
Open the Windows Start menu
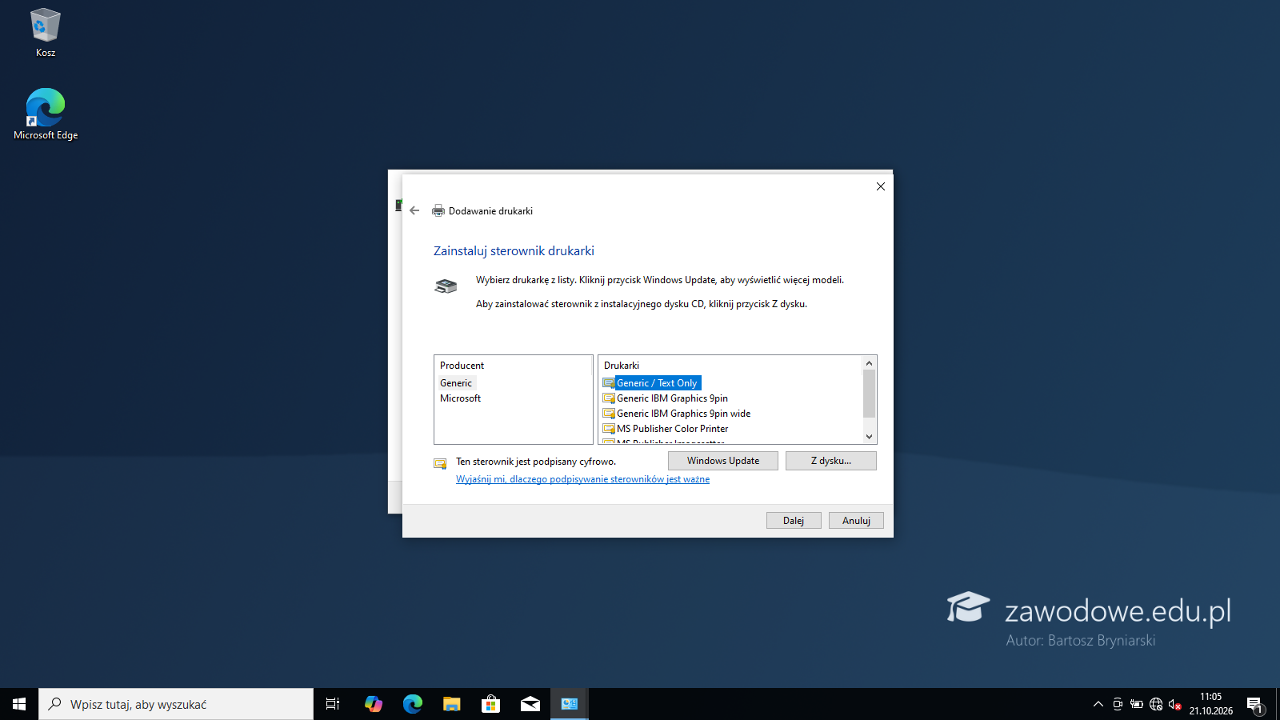coord(19,704)
